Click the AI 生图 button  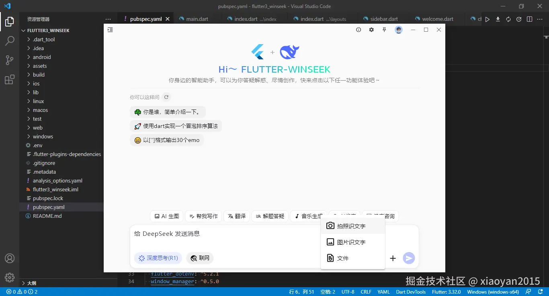tap(167, 216)
